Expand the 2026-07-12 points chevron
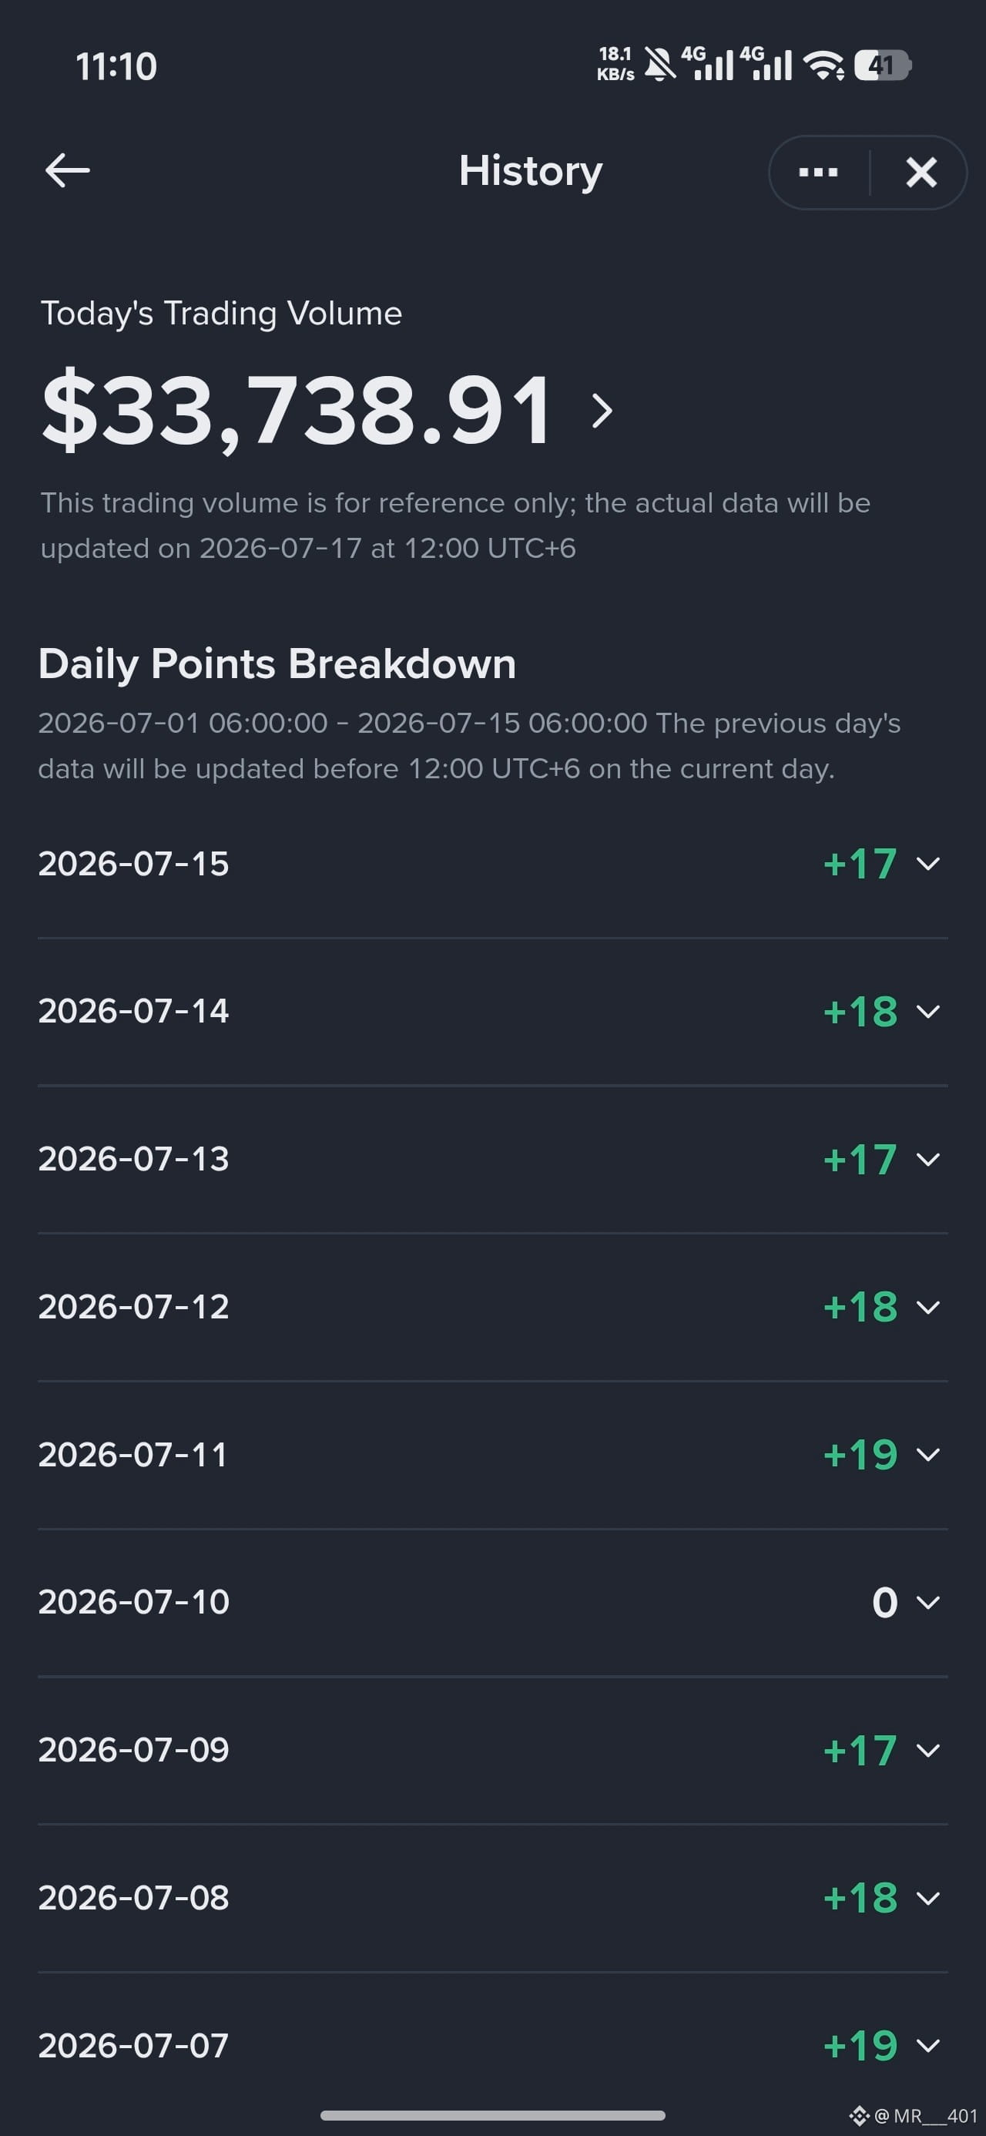This screenshot has width=986, height=2136. pos(928,1307)
